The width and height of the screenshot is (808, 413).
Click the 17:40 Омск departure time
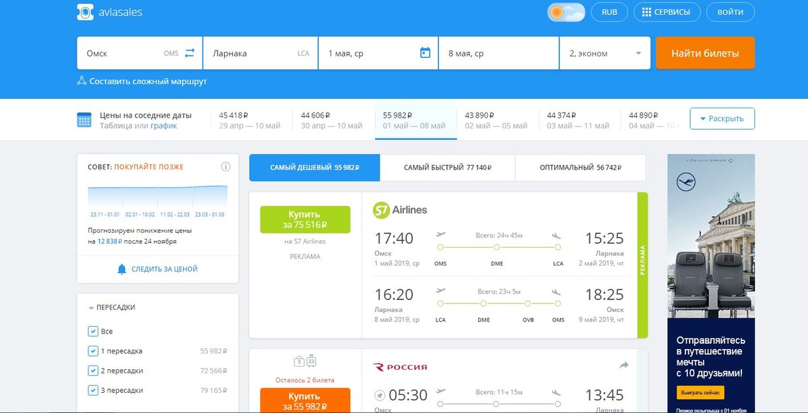pos(394,238)
